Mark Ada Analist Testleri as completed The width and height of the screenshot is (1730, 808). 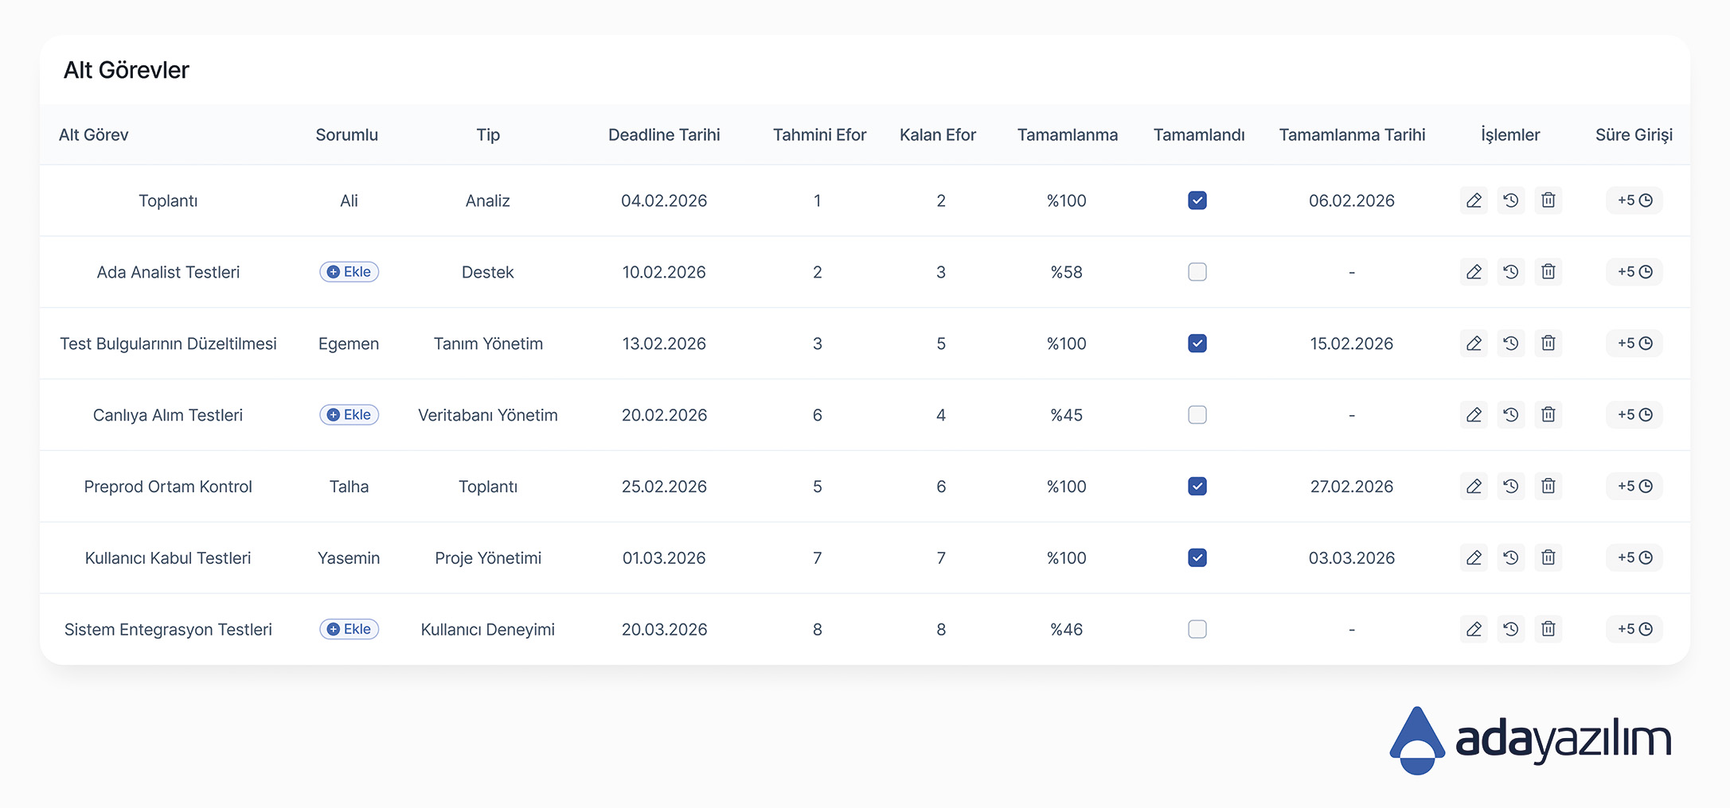(x=1197, y=272)
